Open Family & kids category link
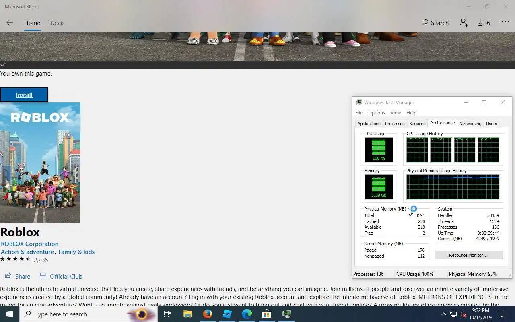 (x=76, y=252)
